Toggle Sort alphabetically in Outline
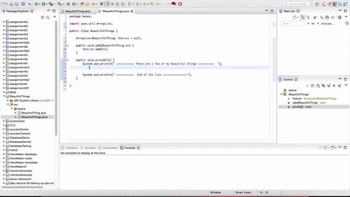 [318, 86]
